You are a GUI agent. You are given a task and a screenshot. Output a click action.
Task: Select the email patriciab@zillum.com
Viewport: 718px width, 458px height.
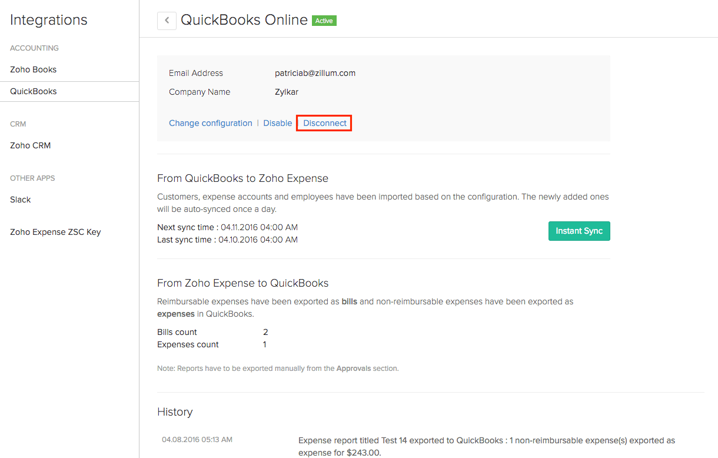click(315, 74)
